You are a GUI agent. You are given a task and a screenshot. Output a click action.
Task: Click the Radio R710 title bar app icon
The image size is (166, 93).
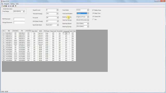1,1
